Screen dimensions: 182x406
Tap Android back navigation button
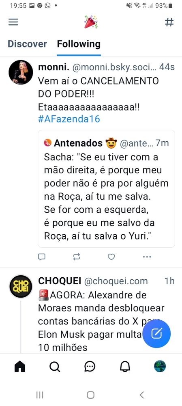142,395
